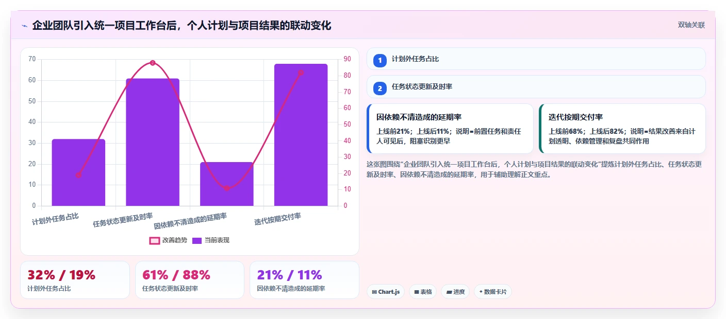Click the description paragraph starting 这张图围绕
The width and height of the screenshot is (726, 319).
[x=534, y=169]
